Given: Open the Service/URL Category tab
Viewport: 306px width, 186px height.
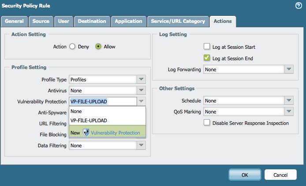Looking at the screenshot, I should (178, 21).
